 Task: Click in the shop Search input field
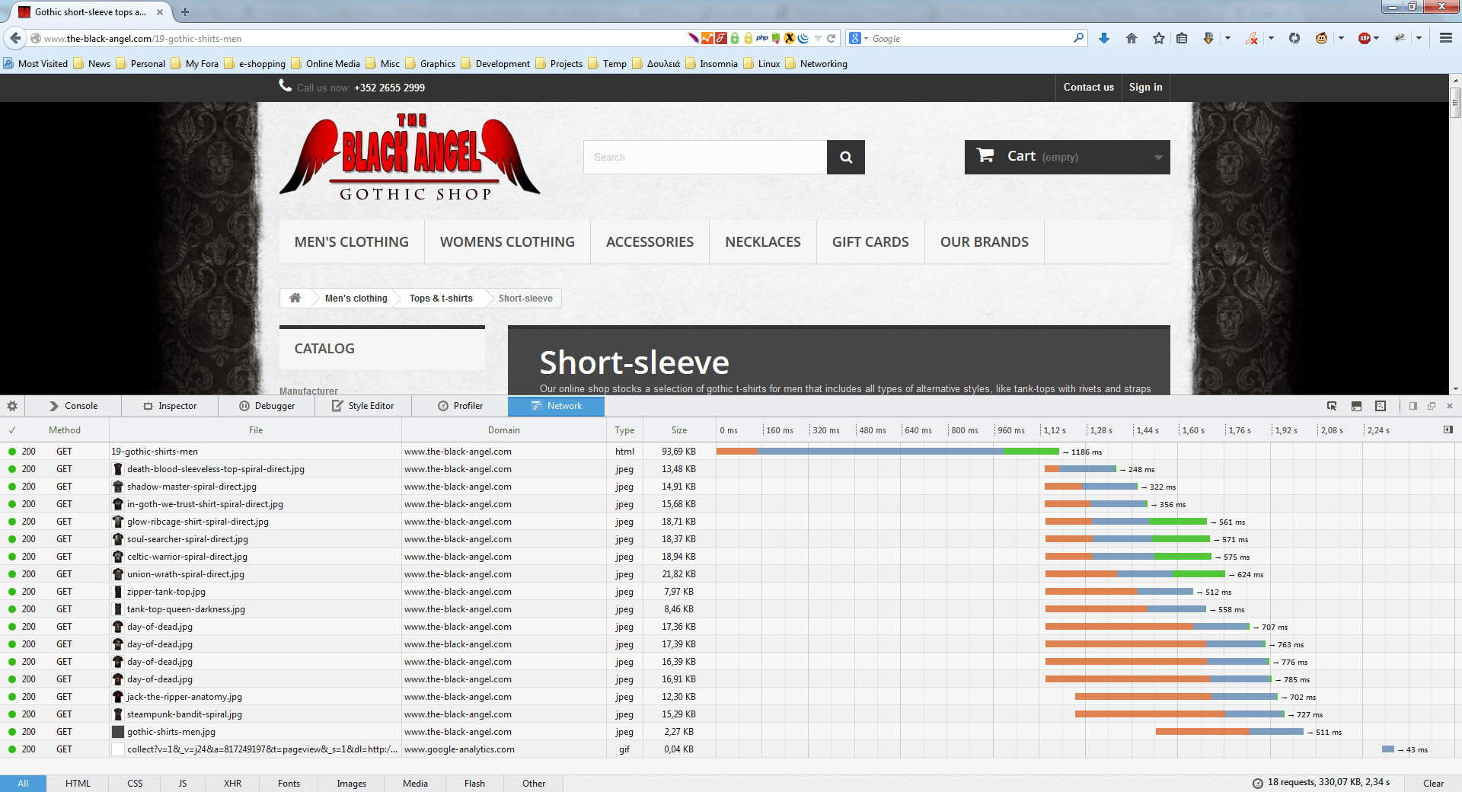click(705, 157)
